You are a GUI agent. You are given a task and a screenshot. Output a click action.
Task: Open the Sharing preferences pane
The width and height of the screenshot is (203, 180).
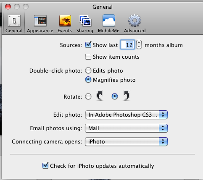(85, 23)
